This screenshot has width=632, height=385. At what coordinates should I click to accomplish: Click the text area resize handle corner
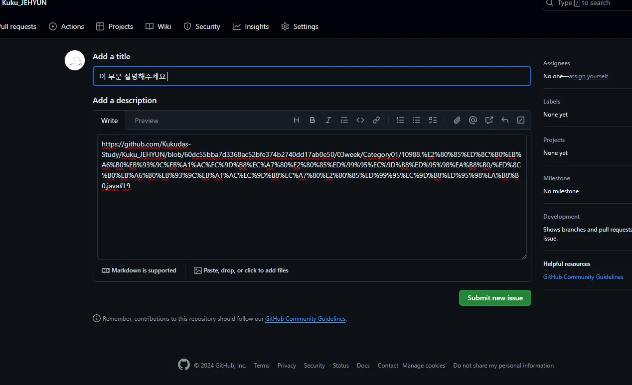[523, 256]
